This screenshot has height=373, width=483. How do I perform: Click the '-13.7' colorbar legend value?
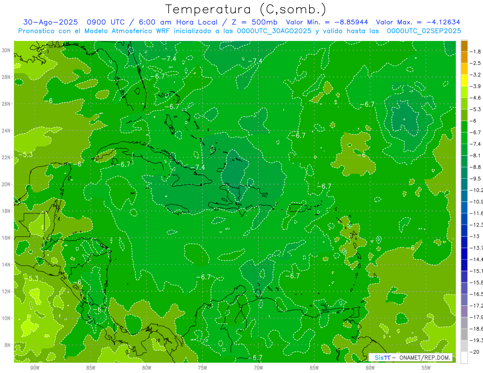point(477,247)
